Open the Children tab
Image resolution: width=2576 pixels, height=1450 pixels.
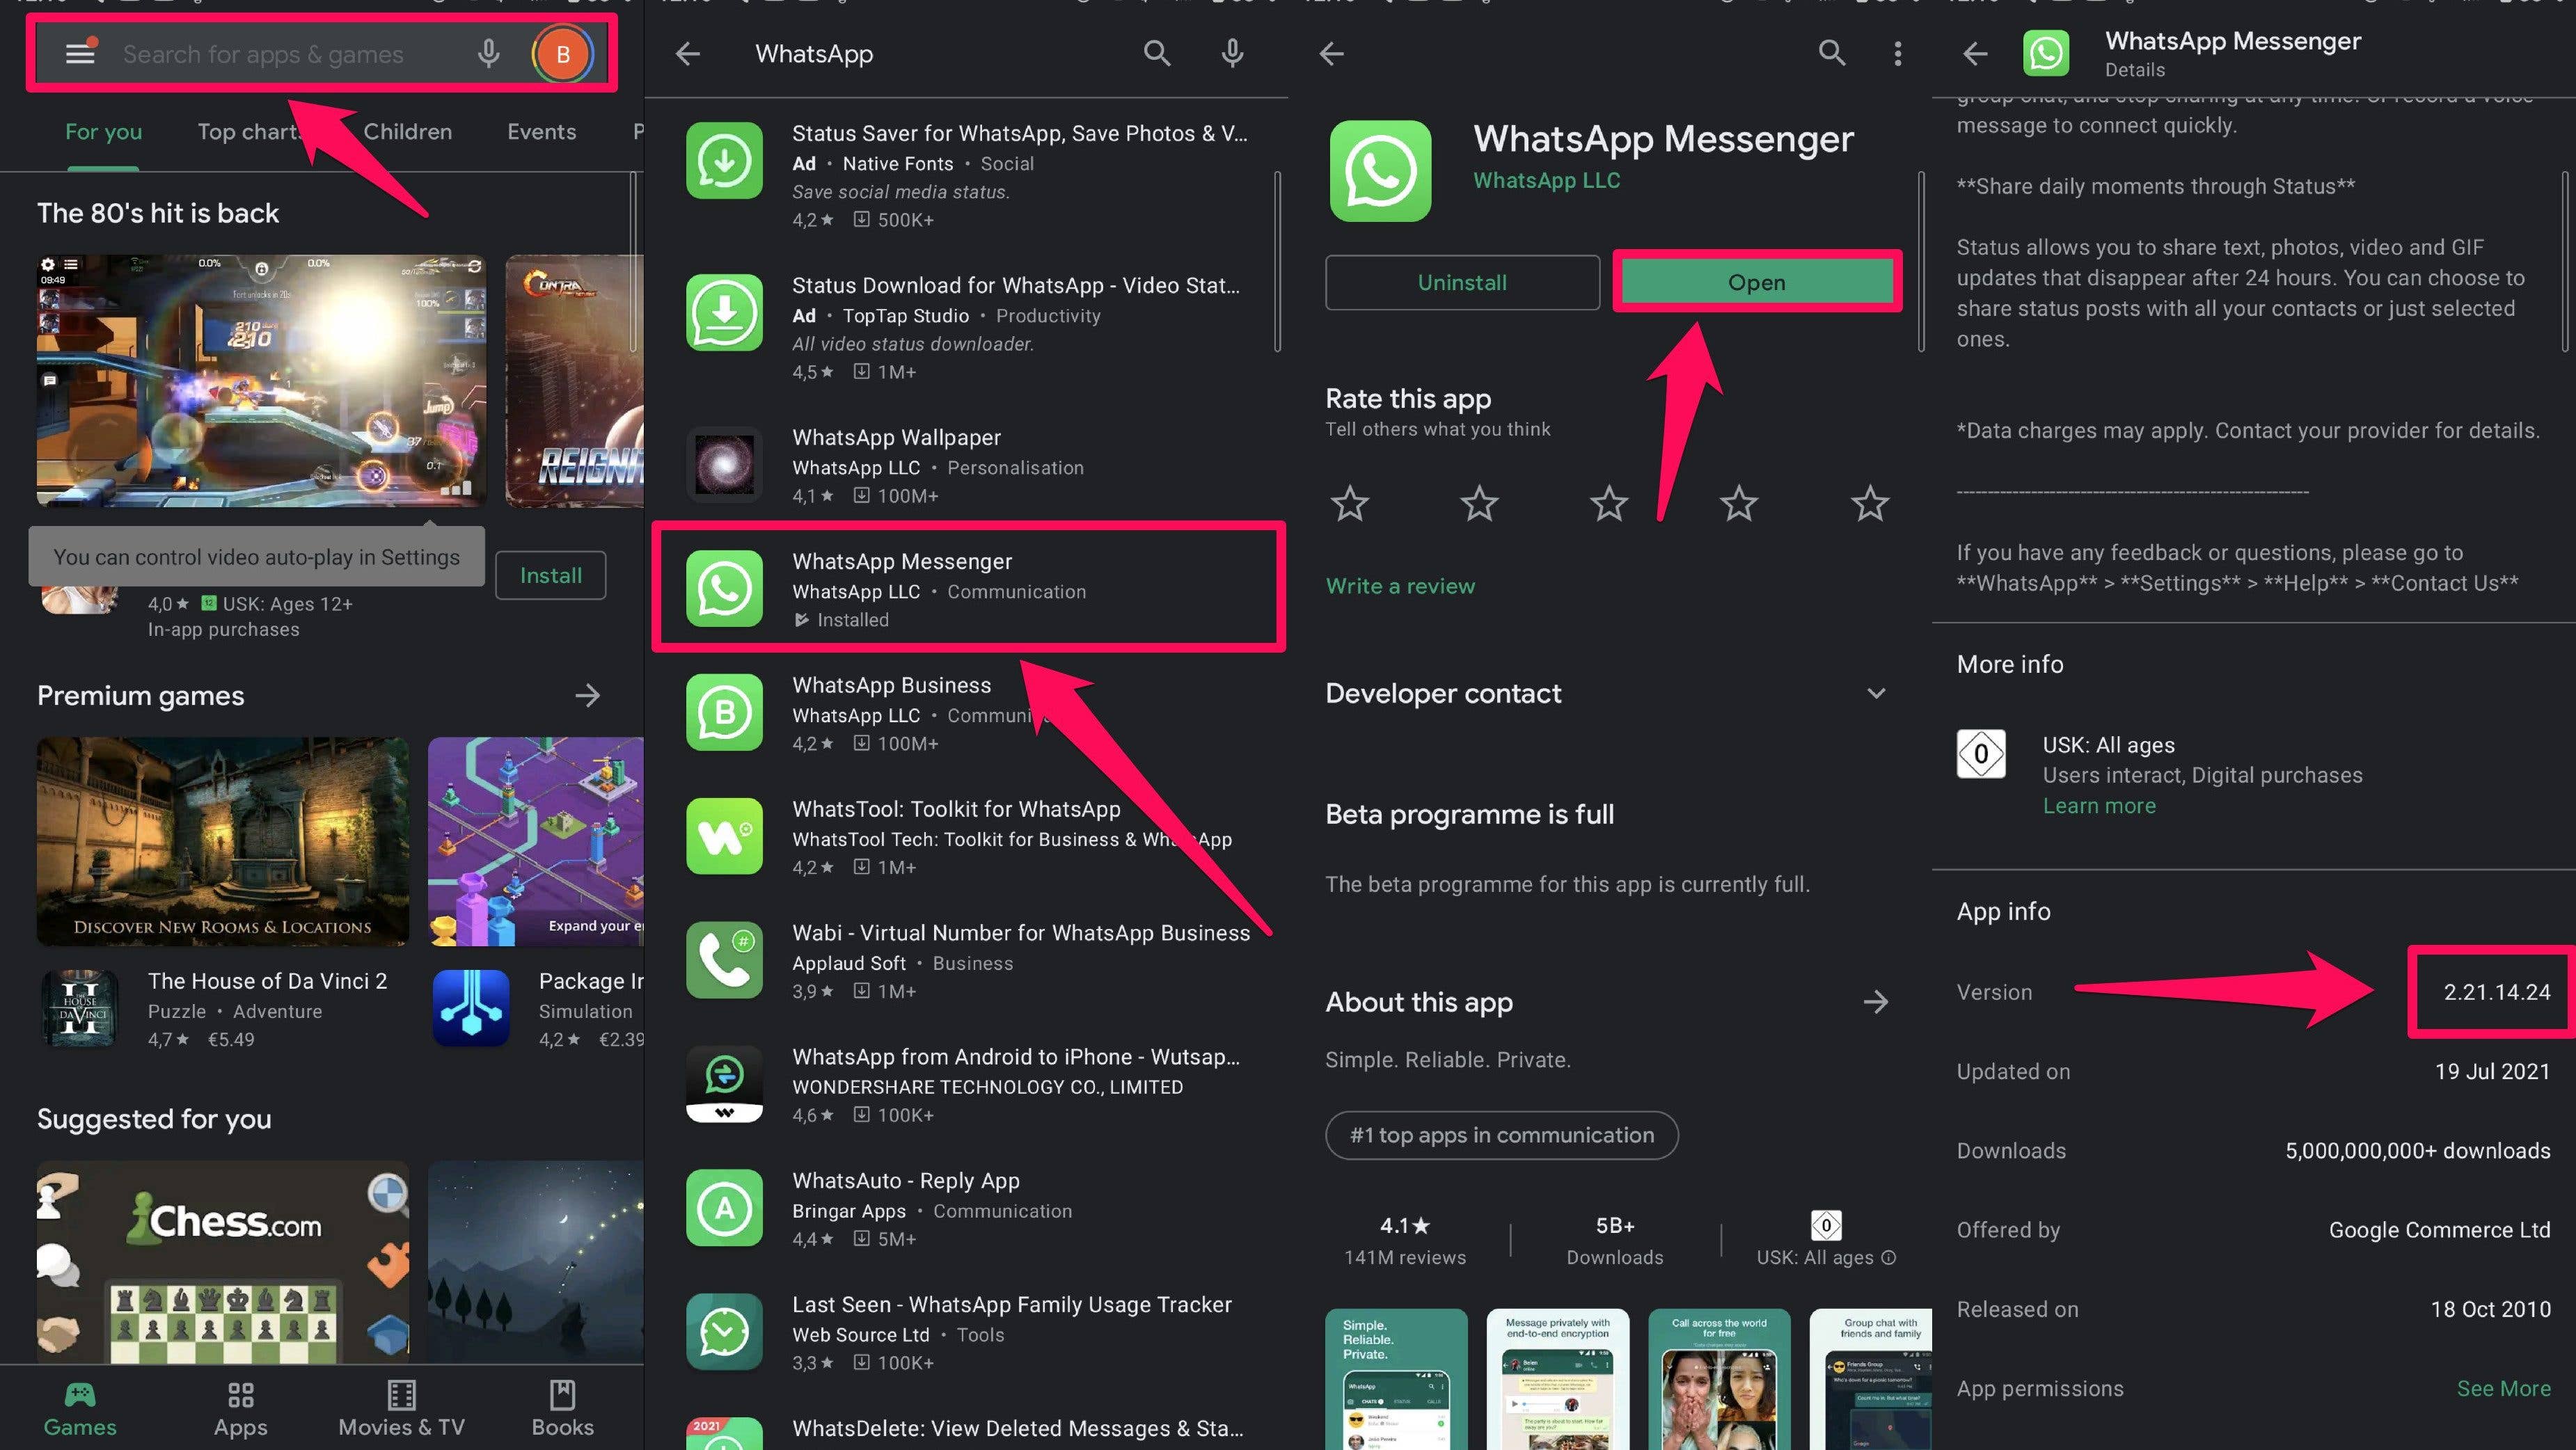tap(407, 131)
